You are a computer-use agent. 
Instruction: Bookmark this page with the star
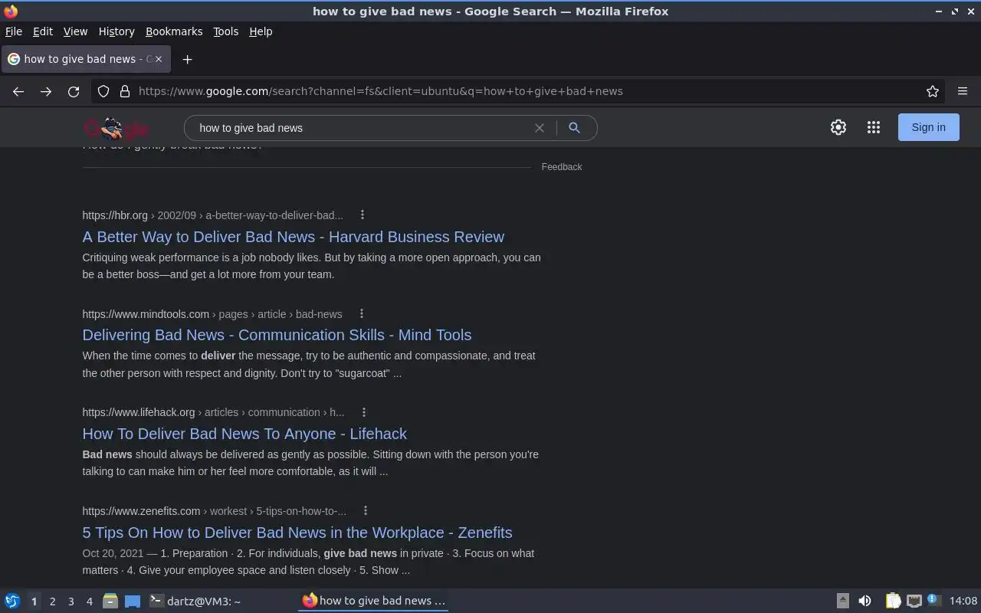tap(933, 91)
